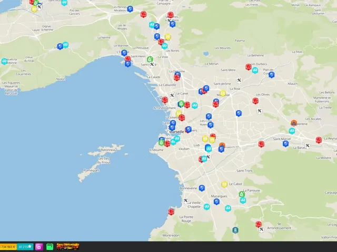The image size is (337, 252).
Task: Click the Saint-Tronc label
Action: [x=244, y=171]
